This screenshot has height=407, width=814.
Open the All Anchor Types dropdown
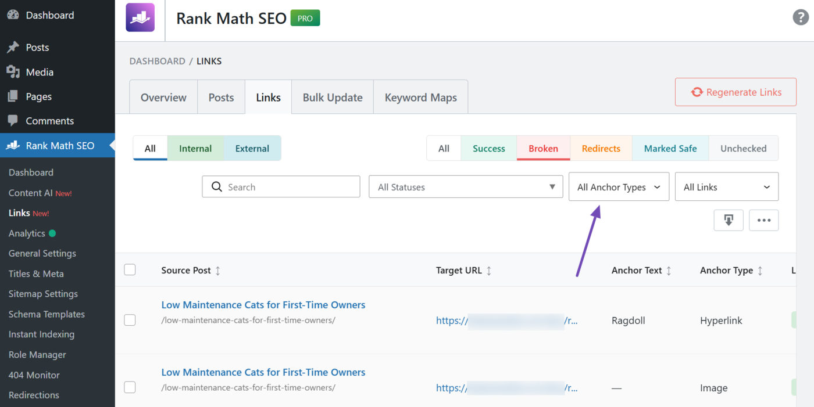[619, 186]
